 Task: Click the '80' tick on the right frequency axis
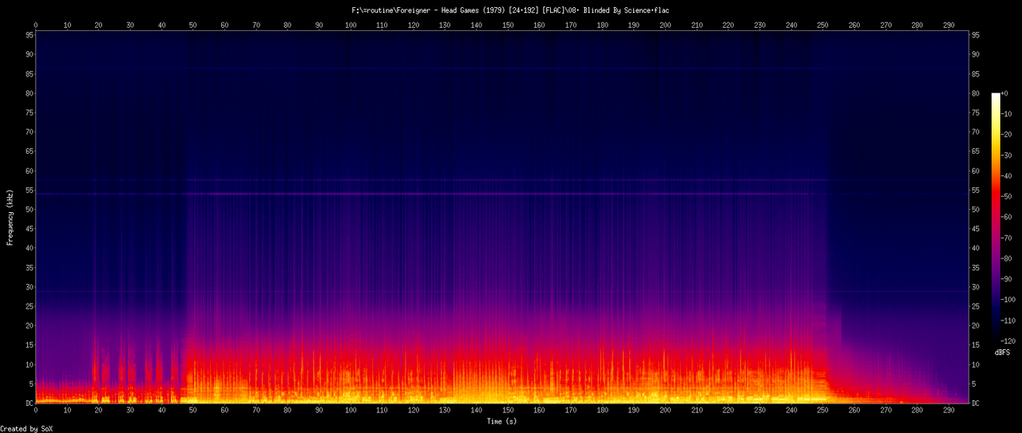pyautogui.click(x=976, y=93)
